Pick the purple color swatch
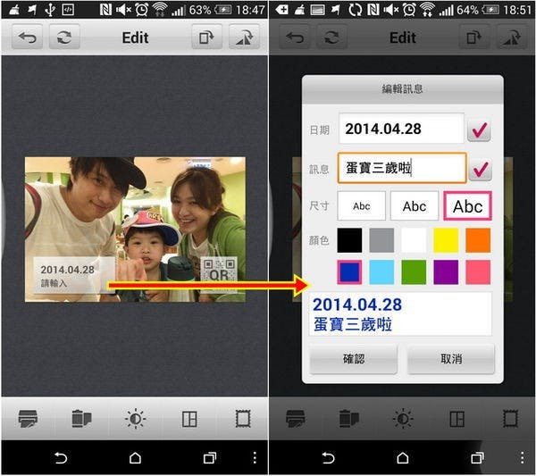The height and width of the screenshot is (476, 536). (x=446, y=272)
